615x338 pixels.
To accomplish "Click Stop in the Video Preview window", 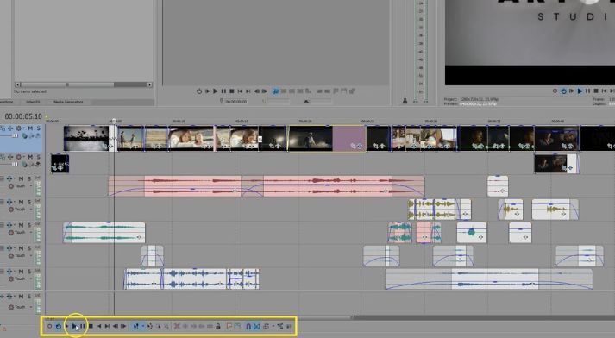I will coord(596,91).
